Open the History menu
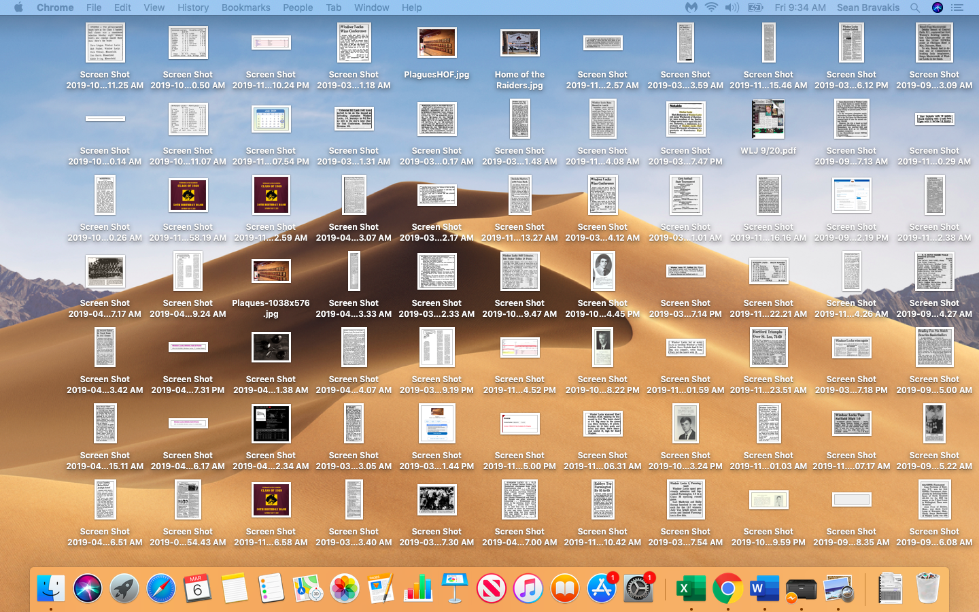The width and height of the screenshot is (979, 612). pos(193,7)
